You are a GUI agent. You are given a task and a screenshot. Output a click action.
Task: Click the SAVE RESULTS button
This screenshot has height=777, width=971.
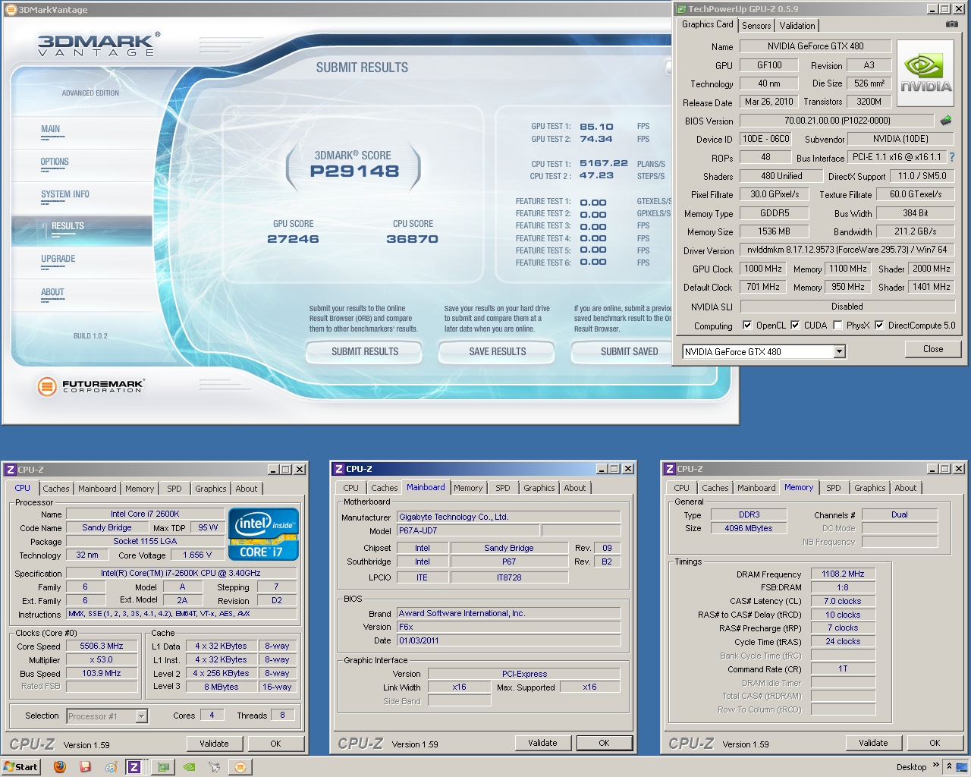pyautogui.click(x=498, y=351)
